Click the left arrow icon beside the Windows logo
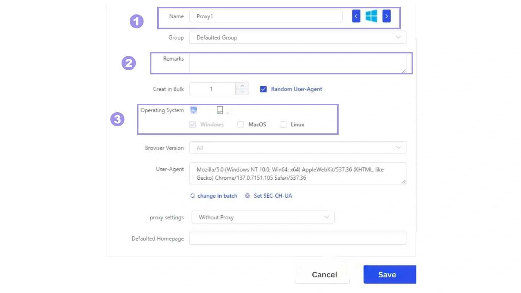This screenshot has height=293, width=521. [356, 16]
